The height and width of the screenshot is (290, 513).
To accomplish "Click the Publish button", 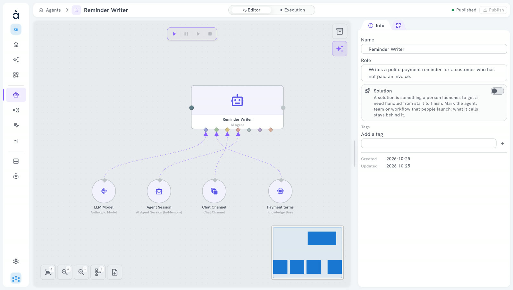I will click(493, 10).
